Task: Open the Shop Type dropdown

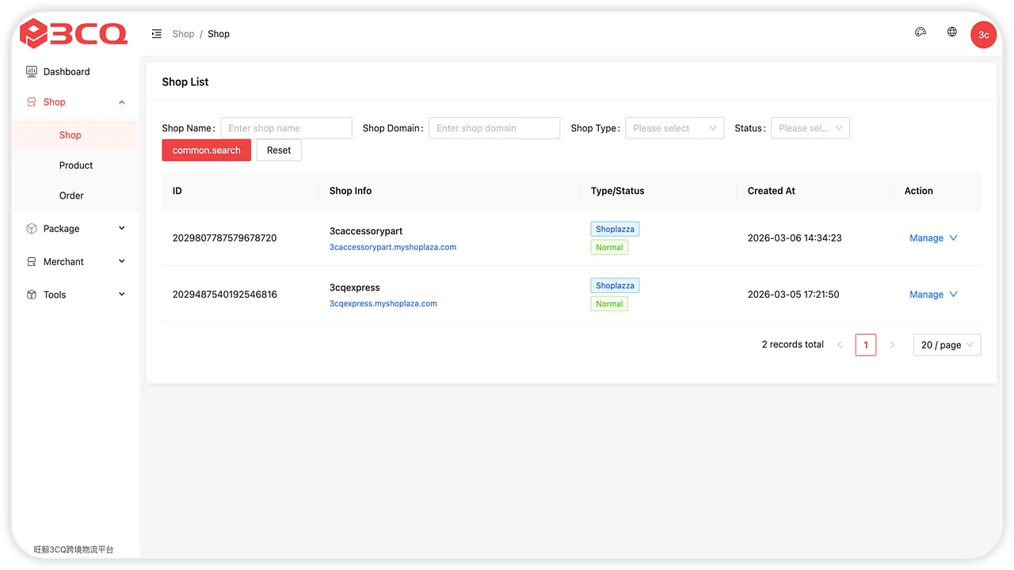Action: (x=674, y=127)
